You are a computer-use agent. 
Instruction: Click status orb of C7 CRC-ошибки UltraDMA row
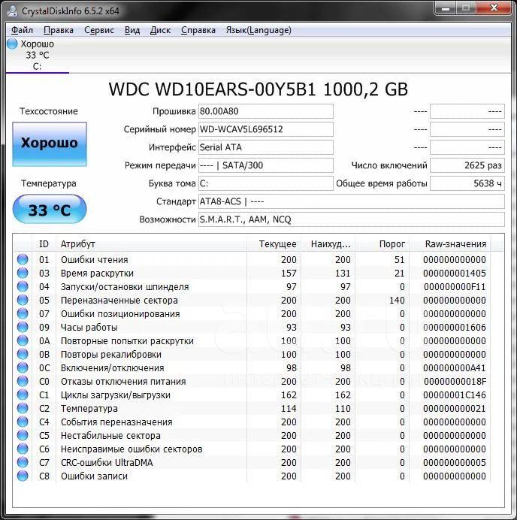(23, 462)
